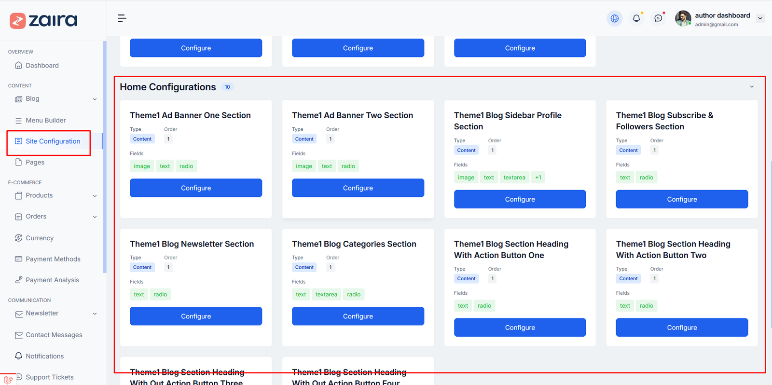Collapse the Home Configurations section chevron
Image resolution: width=772 pixels, height=385 pixels.
click(x=751, y=87)
